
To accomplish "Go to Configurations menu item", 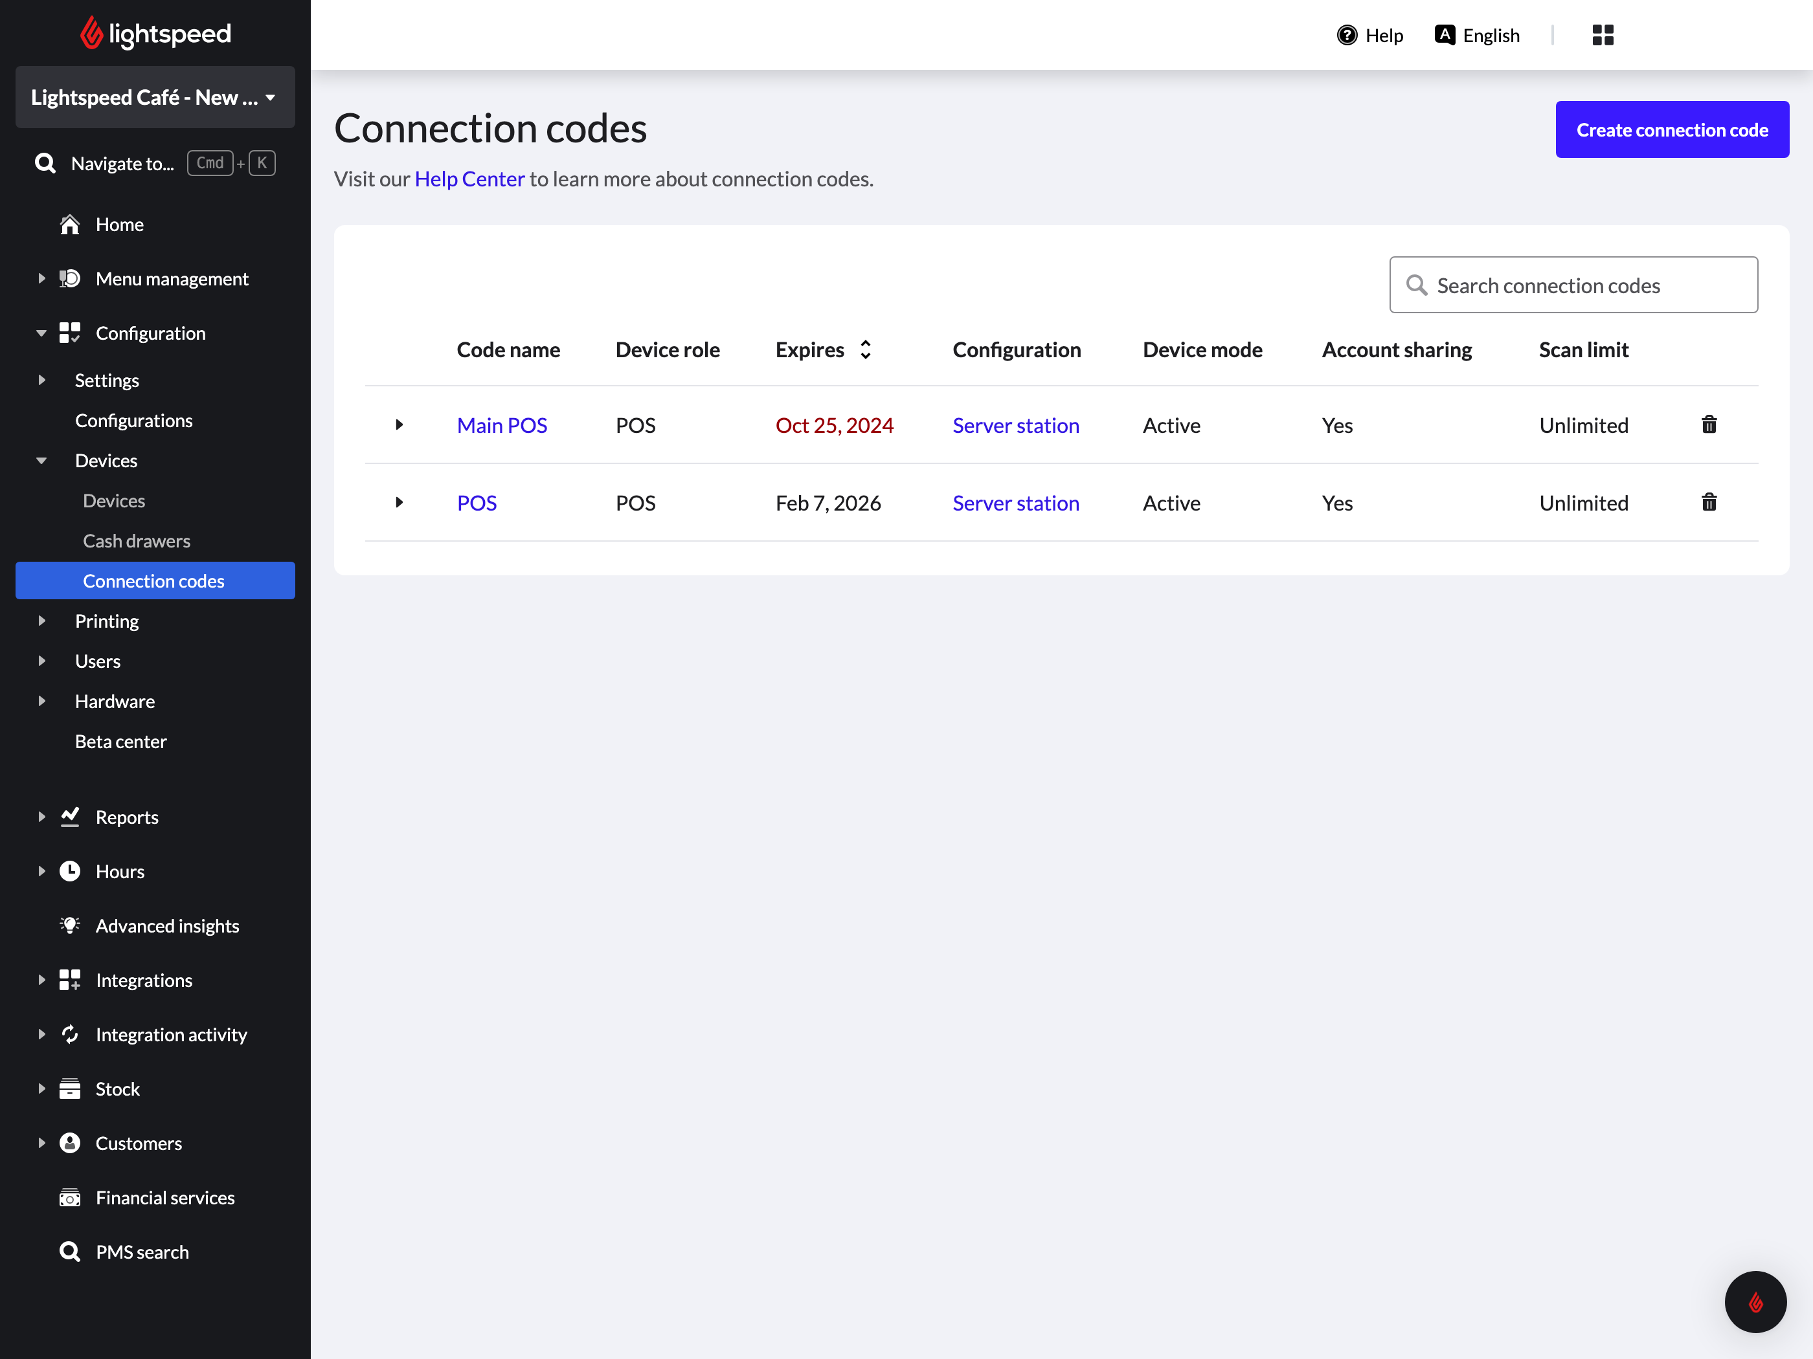I will tap(133, 420).
